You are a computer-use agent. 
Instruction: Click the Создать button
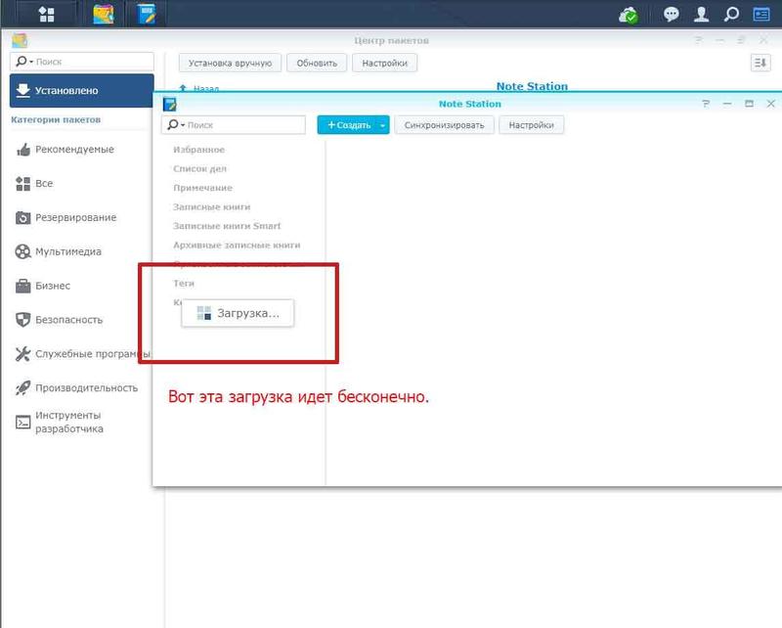pos(347,125)
